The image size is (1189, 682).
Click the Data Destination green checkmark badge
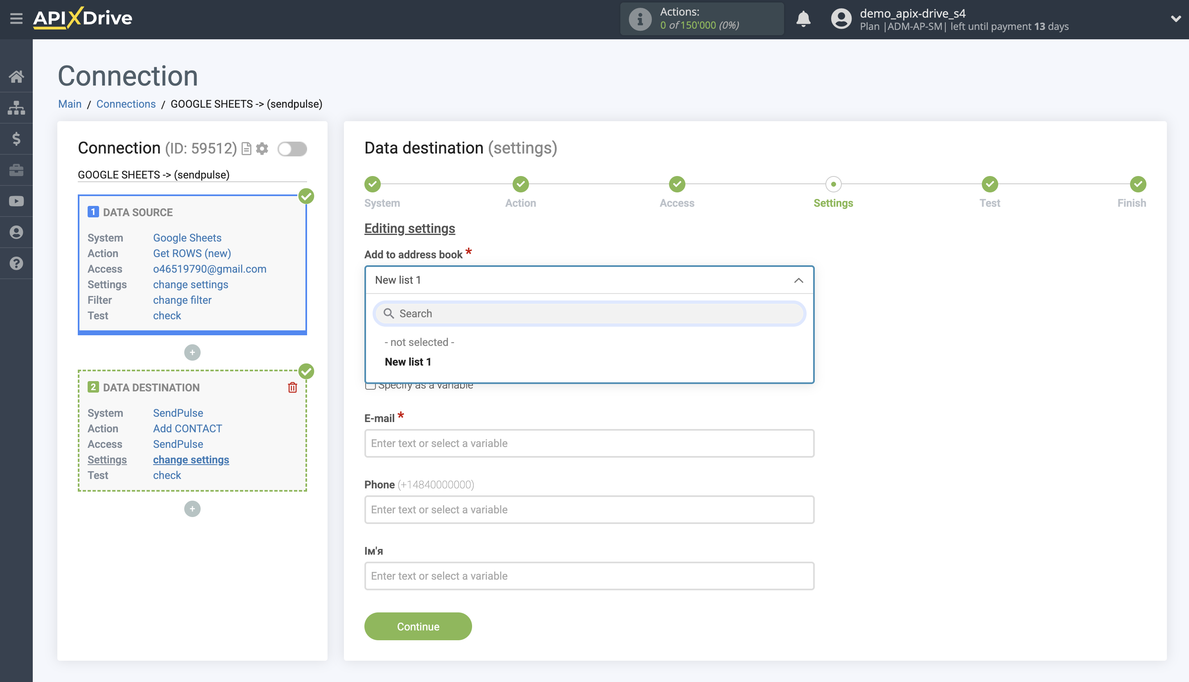[306, 371]
